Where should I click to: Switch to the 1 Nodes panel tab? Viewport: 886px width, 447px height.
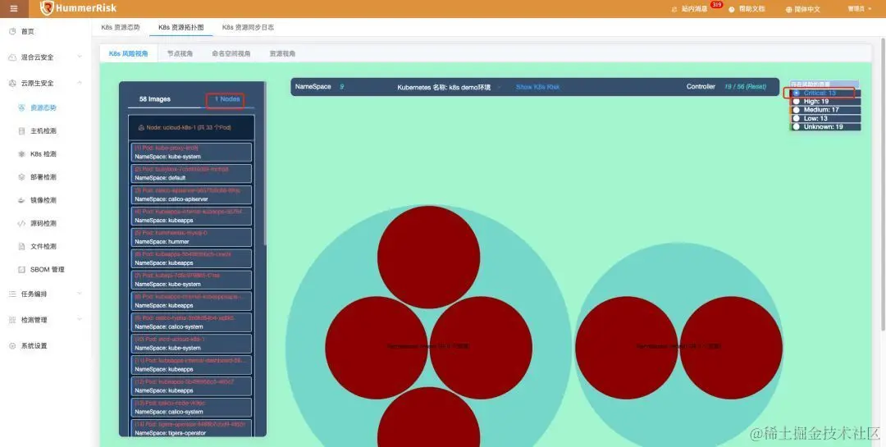click(x=227, y=99)
